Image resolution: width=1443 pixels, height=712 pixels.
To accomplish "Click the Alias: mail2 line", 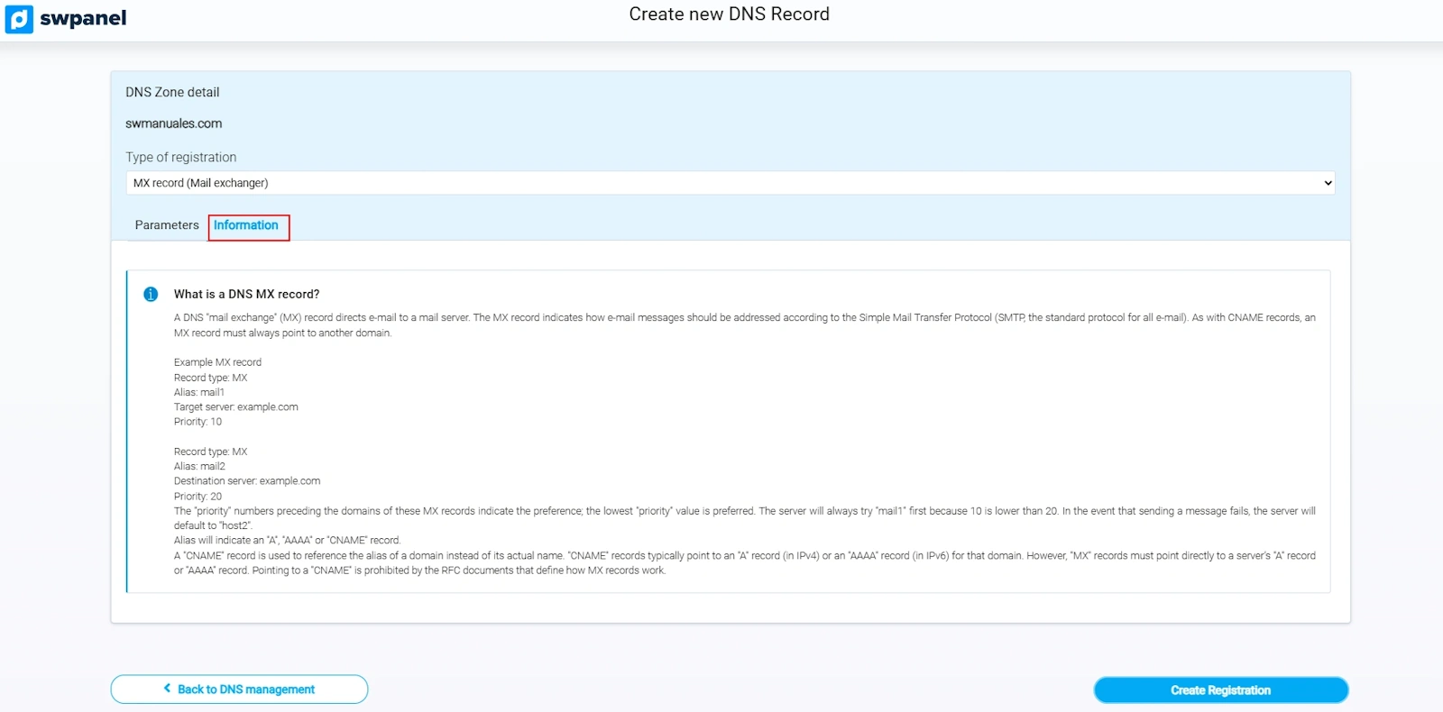I will (199, 466).
